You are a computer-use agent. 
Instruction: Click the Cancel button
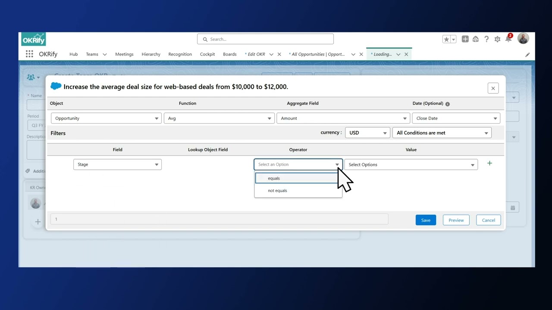tap(488, 220)
